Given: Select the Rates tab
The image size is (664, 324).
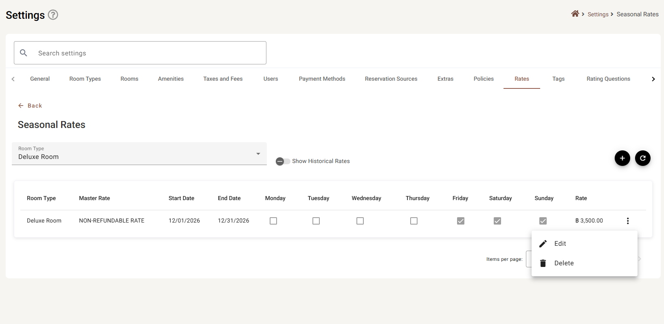Looking at the screenshot, I should 522,79.
